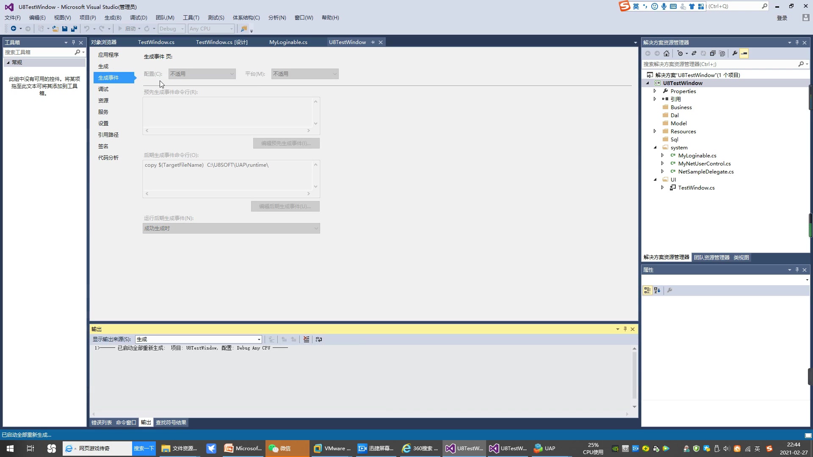
Task: Toggle auto-hide pin on Solution Explorer panel
Action: click(797, 42)
